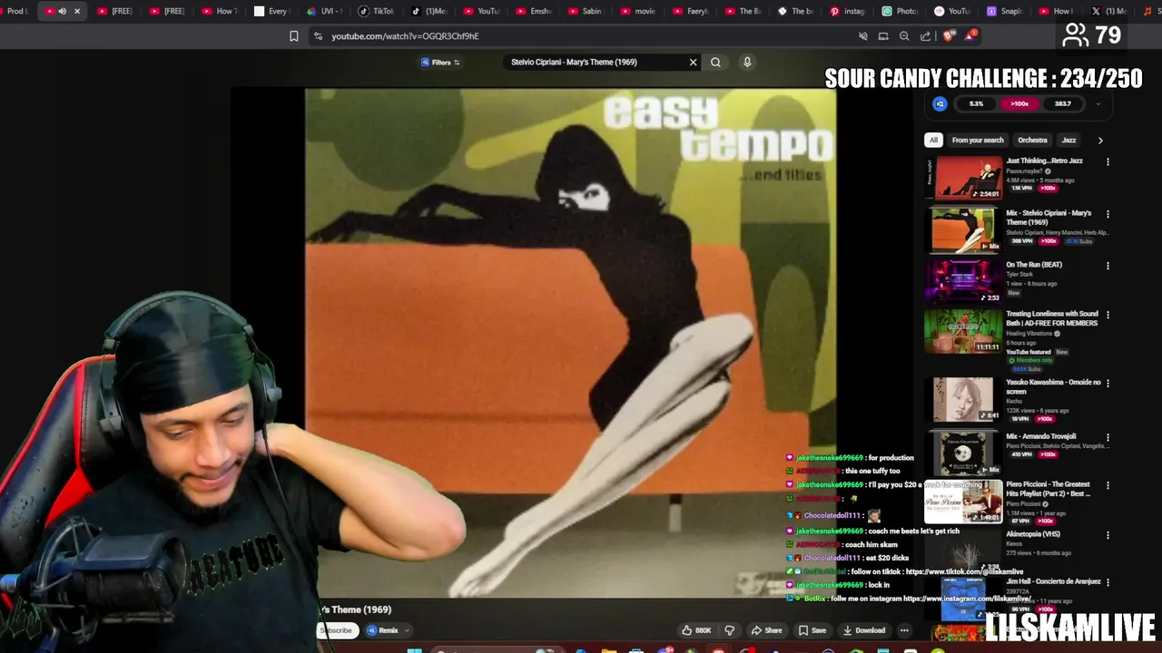This screenshot has width=1162, height=653.
Task: Click the blue IQ badge icon in the stats panel
Action: (940, 103)
